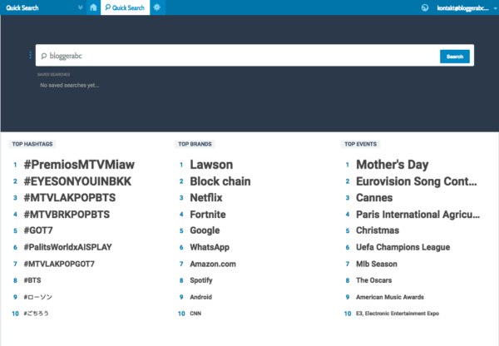Click the TOP BRANDS label
The image size is (499, 346).
[x=195, y=144]
